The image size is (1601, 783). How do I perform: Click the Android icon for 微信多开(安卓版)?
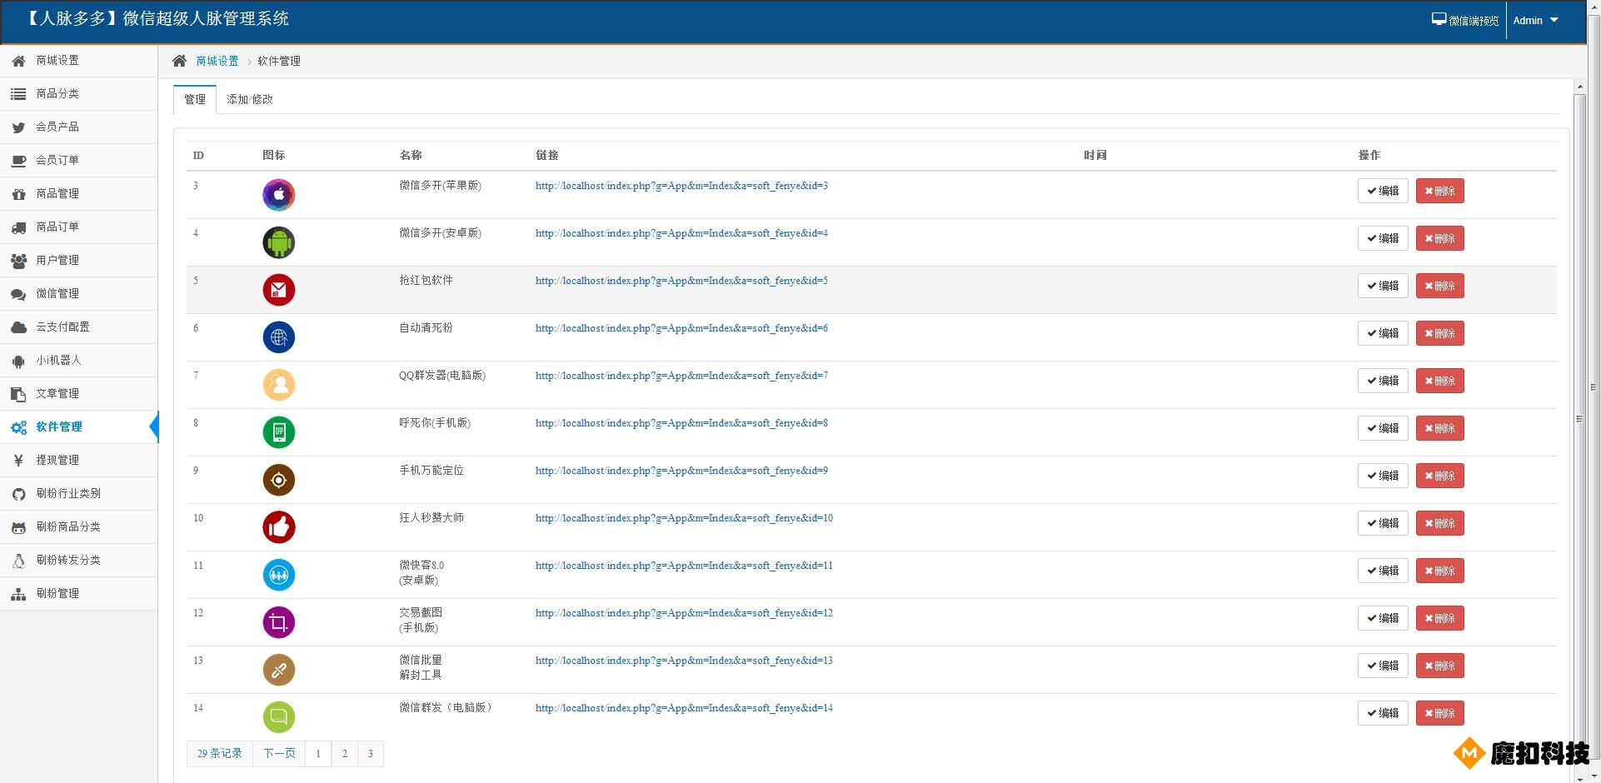(279, 242)
